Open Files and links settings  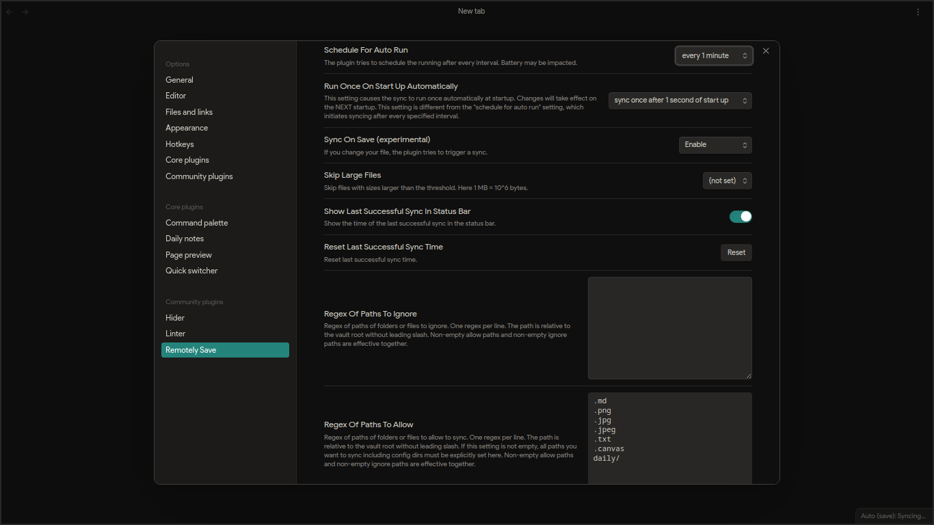click(x=225, y=112)
